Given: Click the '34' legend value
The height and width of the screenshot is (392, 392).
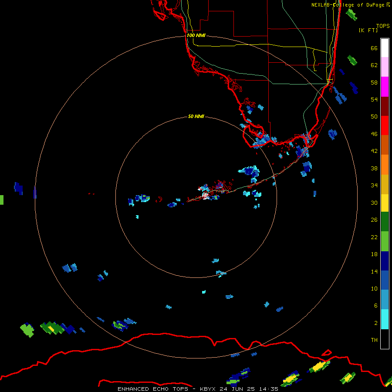Looking at the screenshot, I should tap(374, 186).
